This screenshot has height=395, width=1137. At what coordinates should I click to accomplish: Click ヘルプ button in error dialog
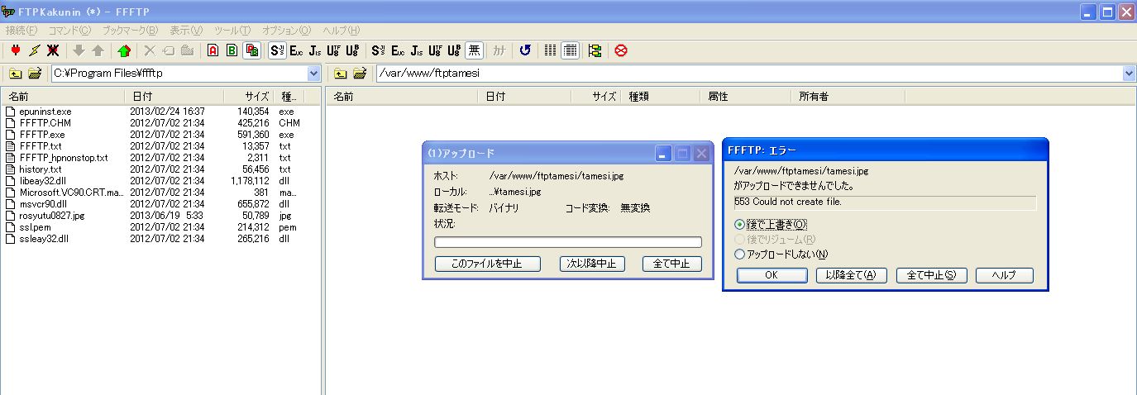click(x=1004, y=275)
